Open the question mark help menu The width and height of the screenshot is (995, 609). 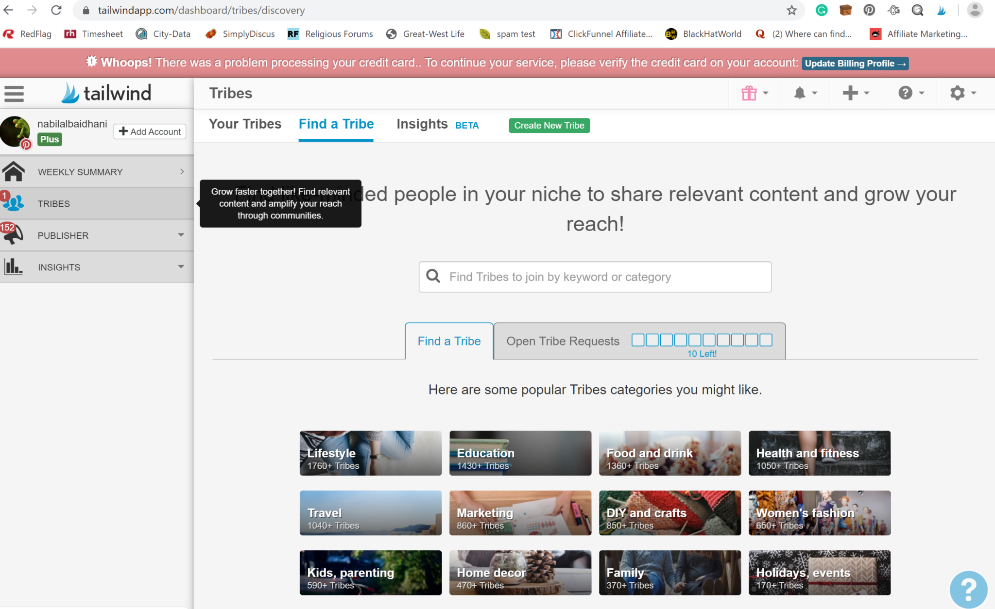[x=911, y=93]
